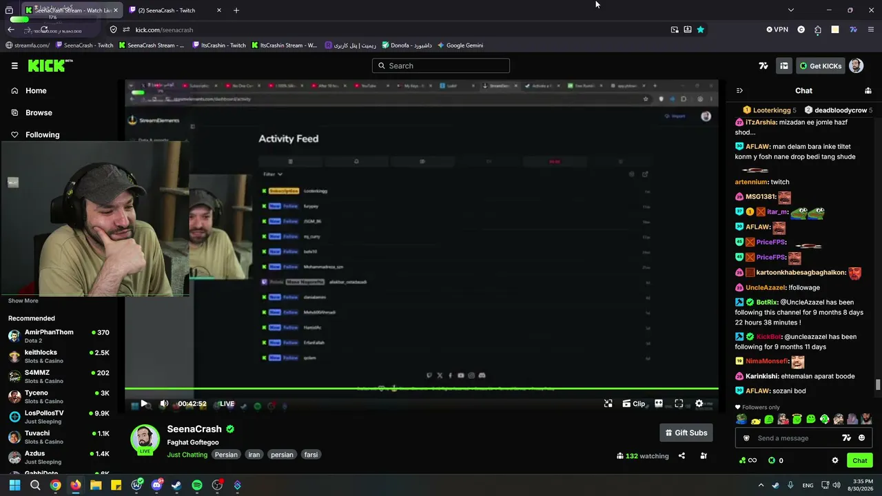Select the capitalized Persian tag
Screen dimensions: 882x496
point(226,455)
